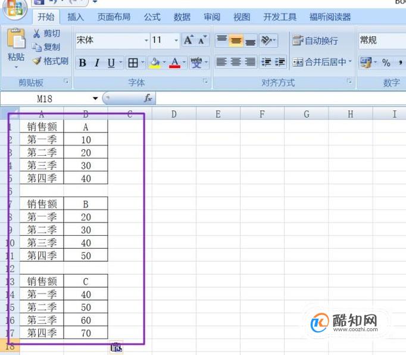Open the font size dropdown 11
Viewport: 406px width, 355px height.
(176, 40)
